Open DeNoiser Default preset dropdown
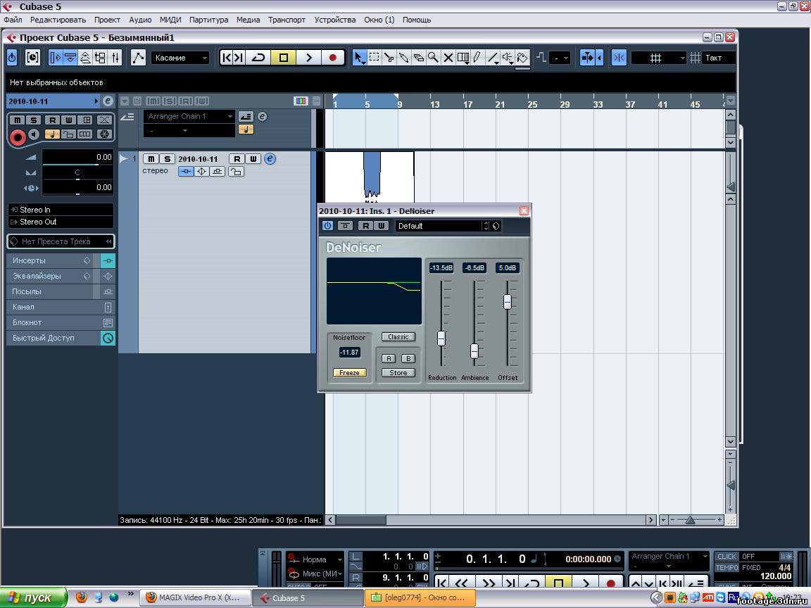This screenshot has height=608, width=811. click(x=443, y=226)
